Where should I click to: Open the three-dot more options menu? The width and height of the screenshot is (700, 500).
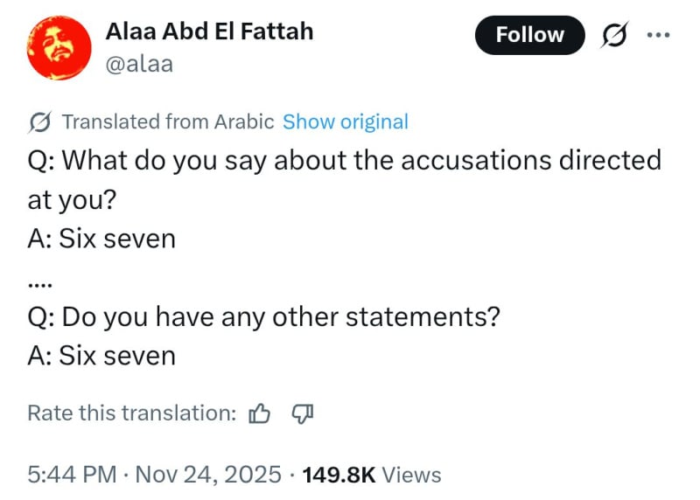659,35
